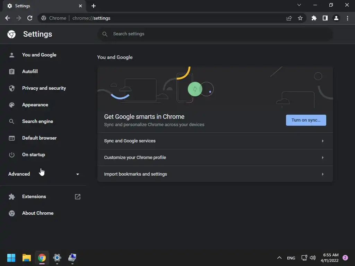Viewport: 355px width, 266px height.
Task: Open the Extensions puzzle icon in toolbar
Action: 314,18
